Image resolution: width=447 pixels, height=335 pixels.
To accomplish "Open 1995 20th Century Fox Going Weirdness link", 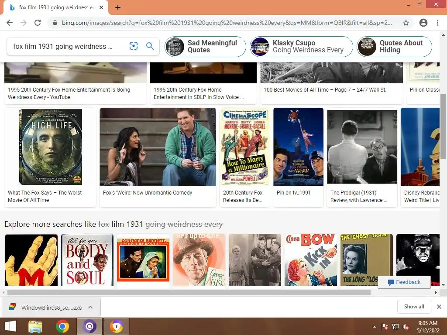I will point(69,93).
